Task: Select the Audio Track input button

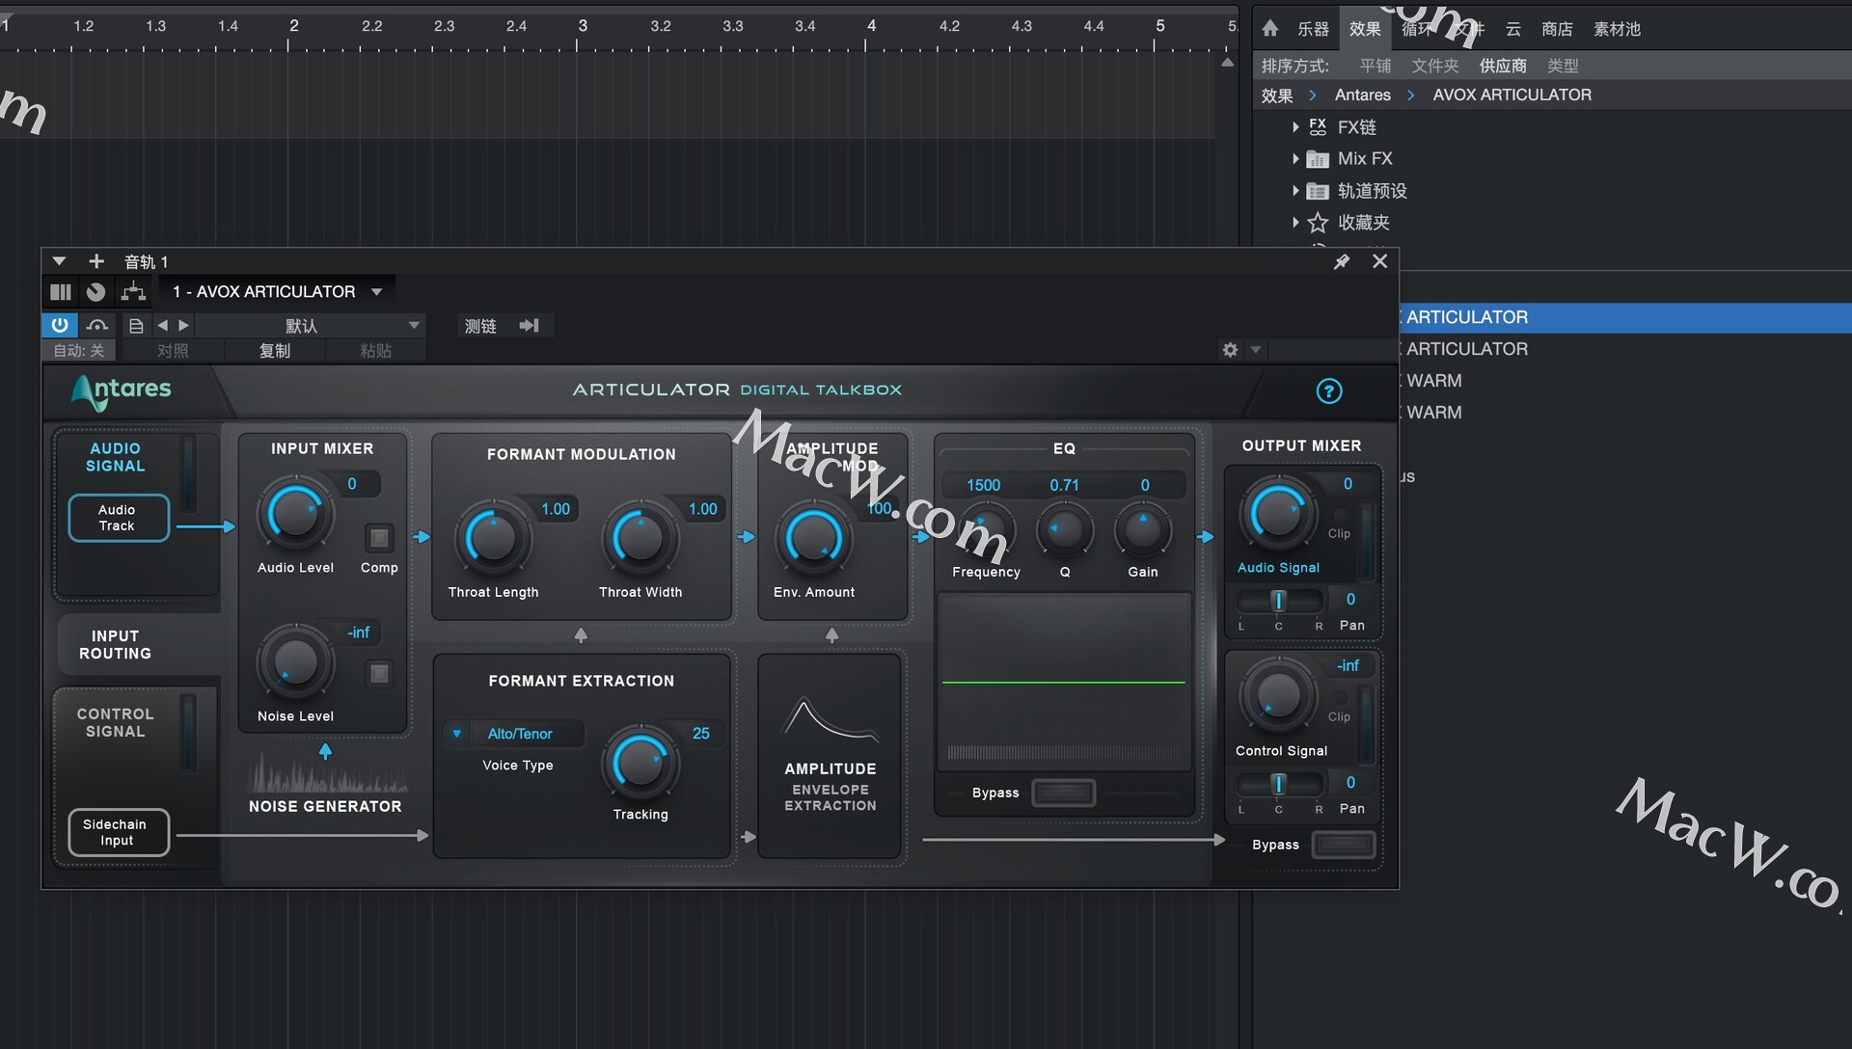Action: click(118, 518)
